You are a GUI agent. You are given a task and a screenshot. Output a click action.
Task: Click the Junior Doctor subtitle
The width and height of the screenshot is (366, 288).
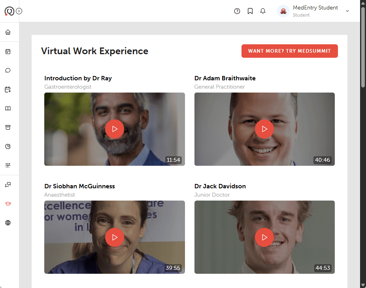[x=212, y=195]
